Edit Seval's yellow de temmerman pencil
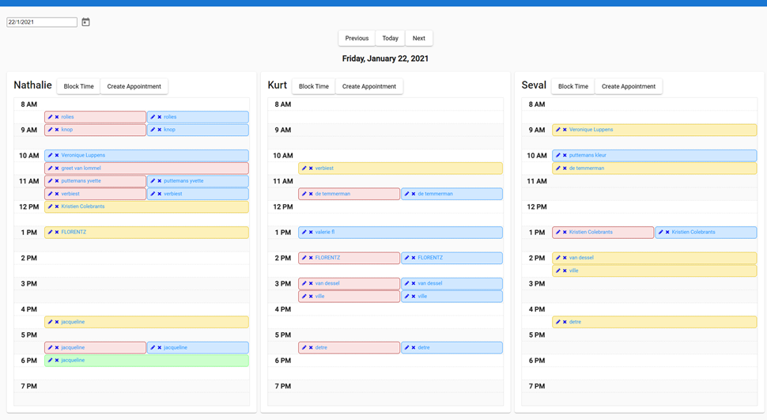 (x=557, y=168)
